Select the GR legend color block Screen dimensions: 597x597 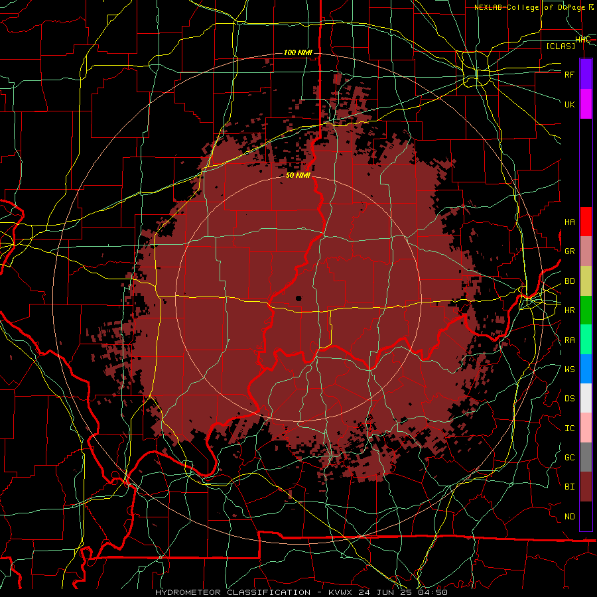point(586,251)
